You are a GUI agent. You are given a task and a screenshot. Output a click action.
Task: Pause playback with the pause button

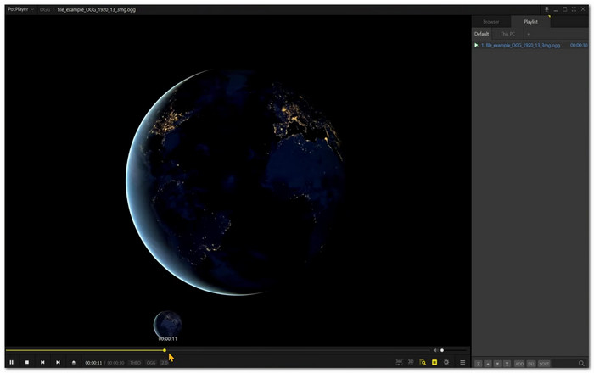click(x=12, y=362)
